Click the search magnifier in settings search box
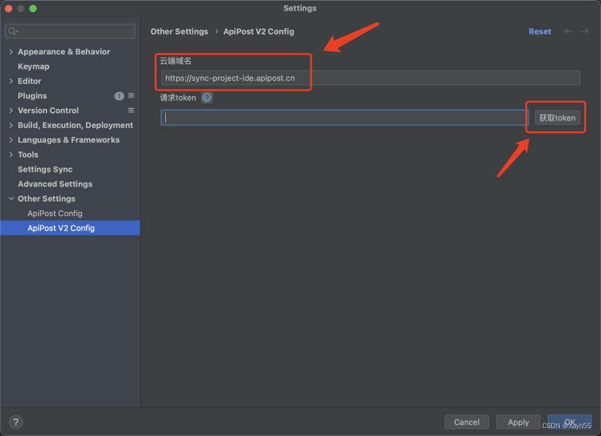 pyautogui.click(x=13, y=31)
